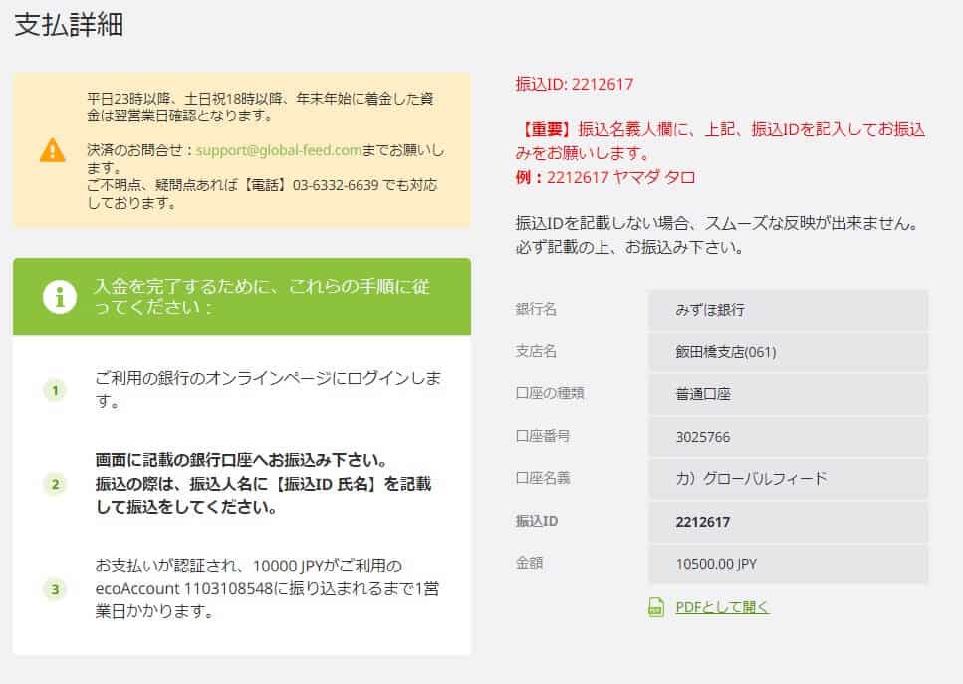Image resolution: width=963 pixels, height=684 pixels.
Task: Select the bank name field みずほ銀行
Action: coord(788,310)
